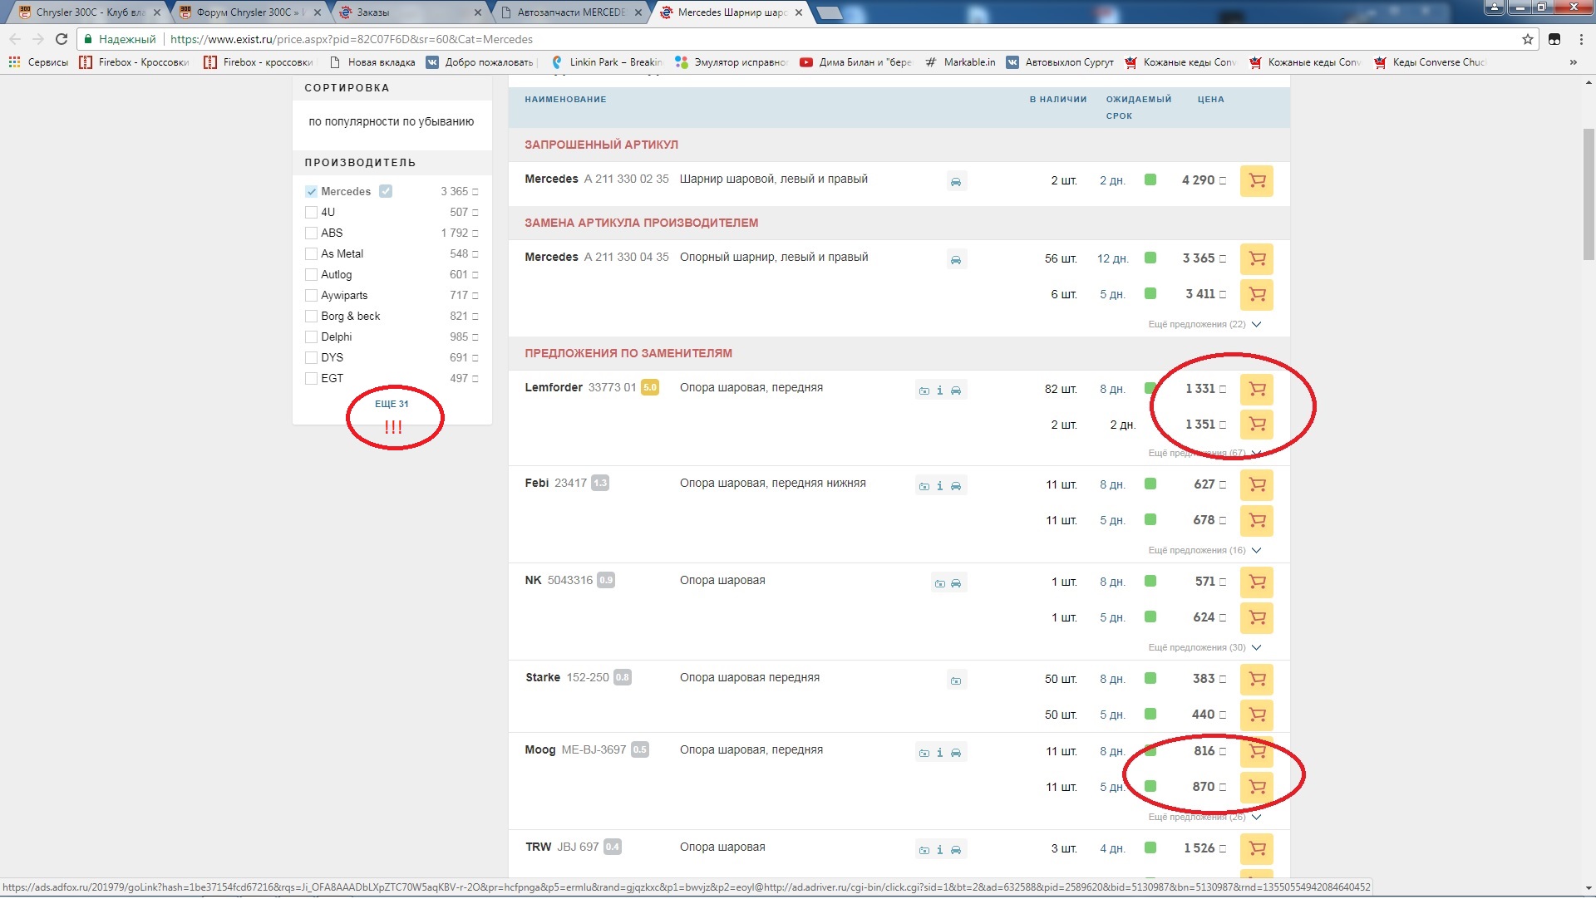This screenshot has height=899, width=1596.
Task: Open Moog ME-BJ-3697 product link
Action: point(575,749)
